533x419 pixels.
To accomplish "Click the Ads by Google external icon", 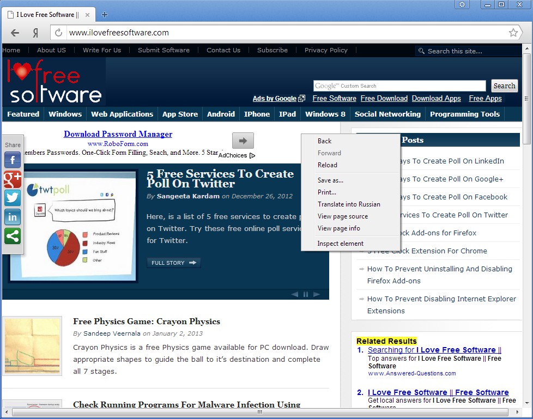I will tap(301, 98).
